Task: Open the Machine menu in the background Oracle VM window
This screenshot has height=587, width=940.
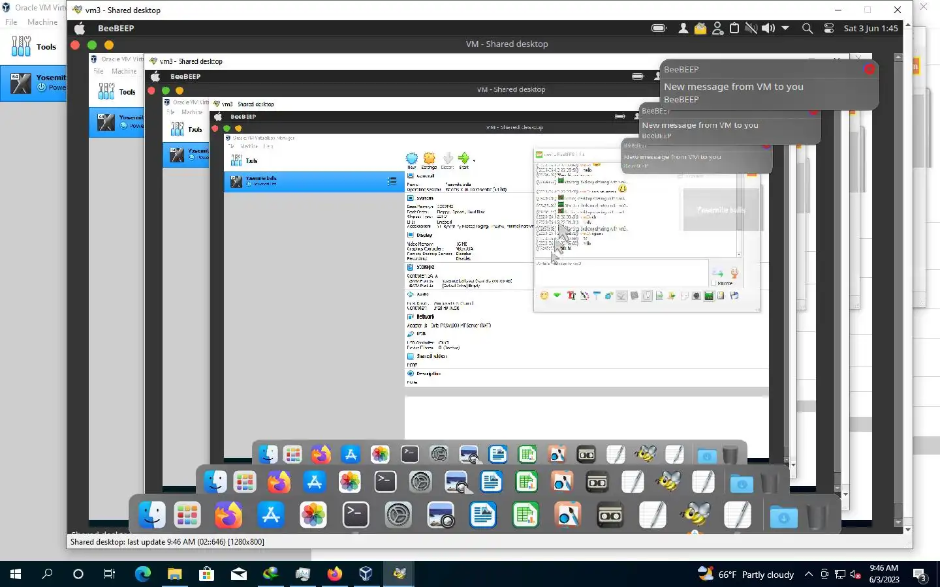Action: click(x=42, y=22)
